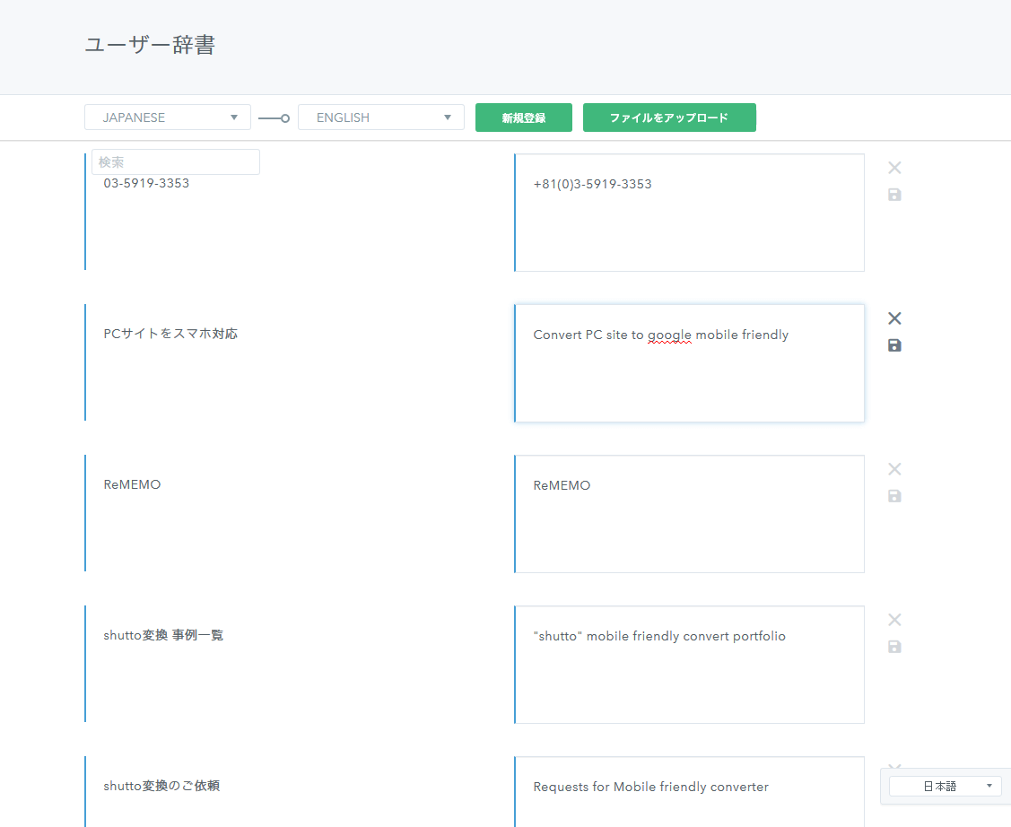Screen dimensions: 1011x827
Task: Save the ReMEMO translation entry
Action: [x=894, y=496]
